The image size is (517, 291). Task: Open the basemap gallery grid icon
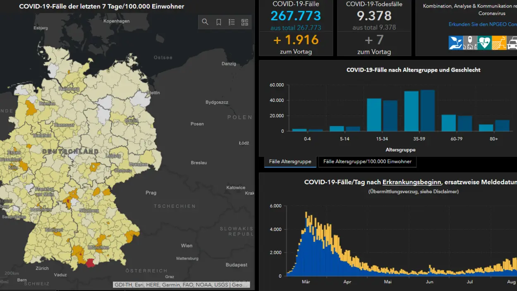(245, 22)
